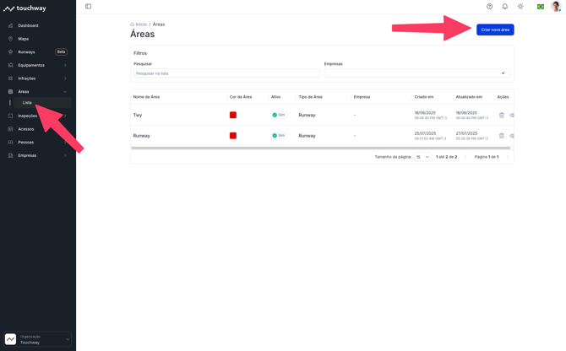This screenshot has width=566, height=351.
Task: Open the user profile avatar
Action: pyautogui.click(x=556, y=7)
